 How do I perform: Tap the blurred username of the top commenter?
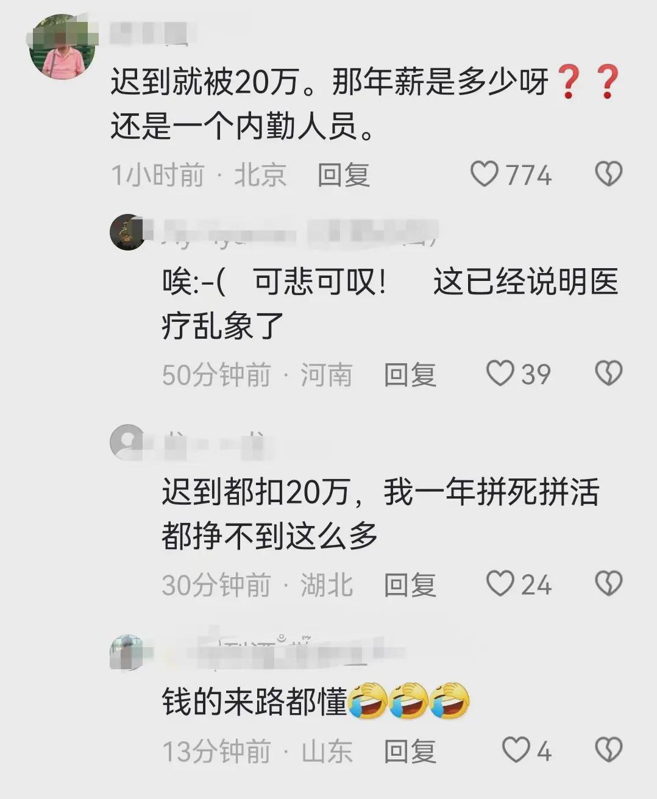(149, 34)
